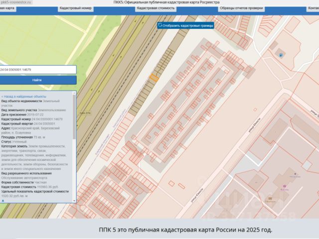
Task: Click the Найти search button
Action: coord(38,80)
